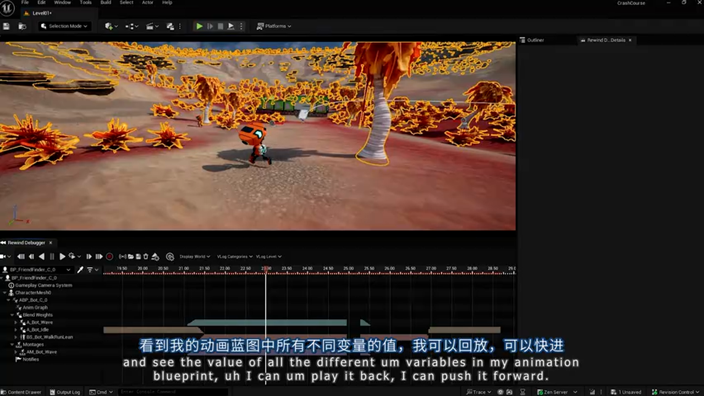The image size is (704, 396).
Task: Open the Build menu
Action: pos(105,3)
